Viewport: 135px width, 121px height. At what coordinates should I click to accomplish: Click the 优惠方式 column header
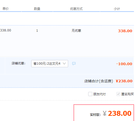pos(76,9)
